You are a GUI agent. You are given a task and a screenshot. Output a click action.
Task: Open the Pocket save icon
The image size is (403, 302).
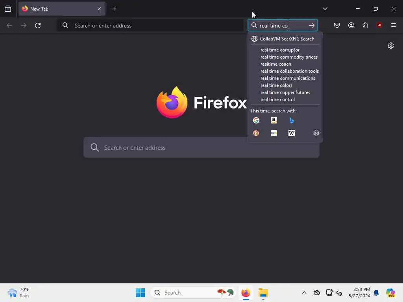point(337,25)
